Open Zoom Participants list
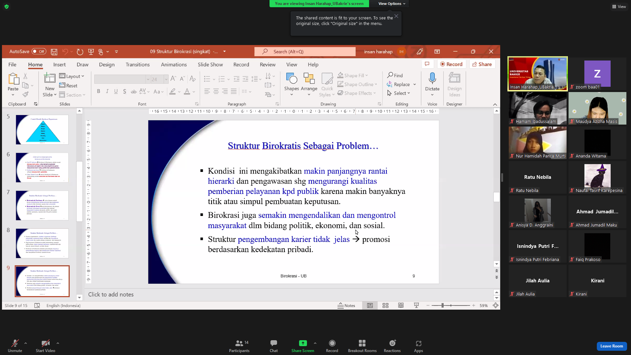The height and width of the screenshot is (355, 631). [239, 346]
